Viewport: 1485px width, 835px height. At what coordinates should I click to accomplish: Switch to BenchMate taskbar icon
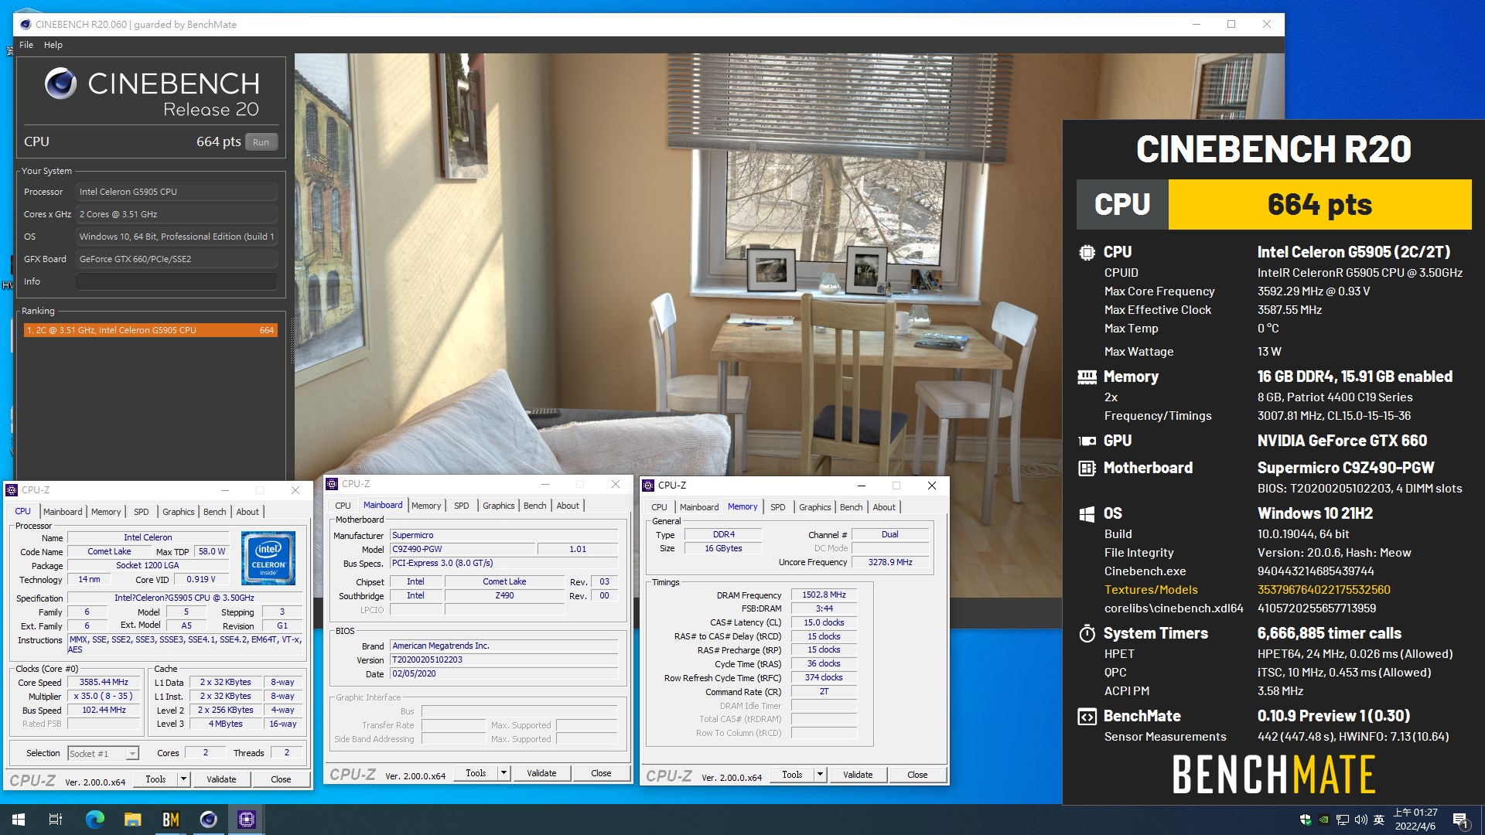tap(170, 820)
